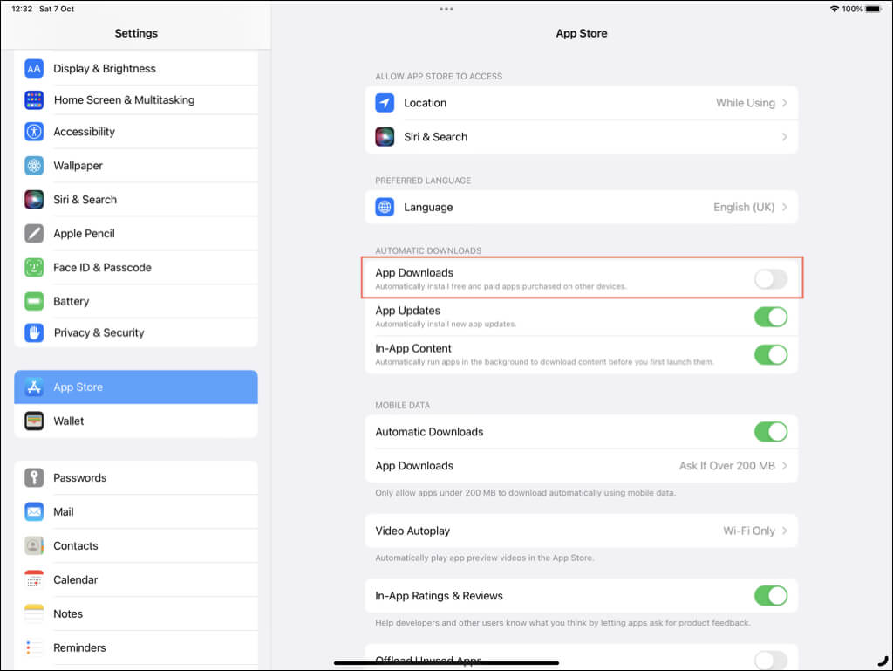The image size is (893, 671).
Task: Tap the Passwords key icon
Action: point(34,477)
